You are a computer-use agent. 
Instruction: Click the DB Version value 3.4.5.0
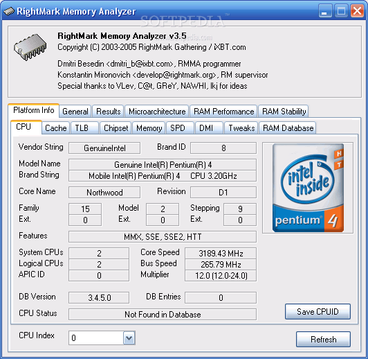pos(99,297)
